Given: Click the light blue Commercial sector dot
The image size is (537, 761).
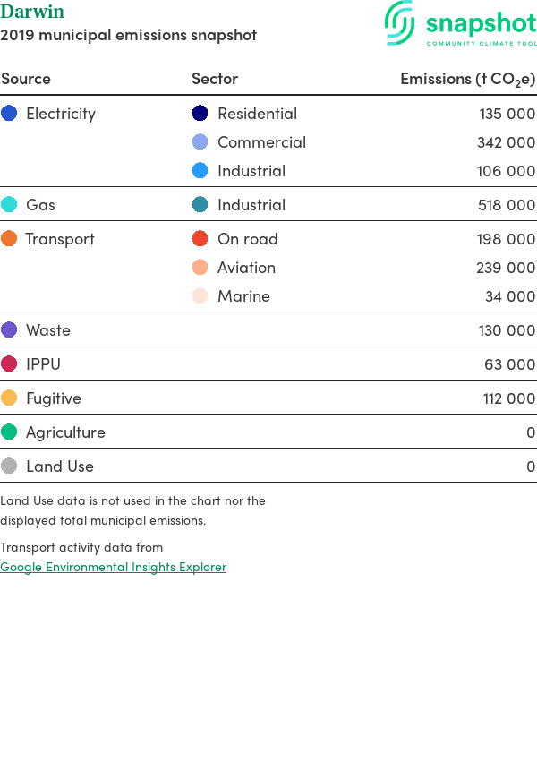Looking at the screenshot, I should click(200, 141).
